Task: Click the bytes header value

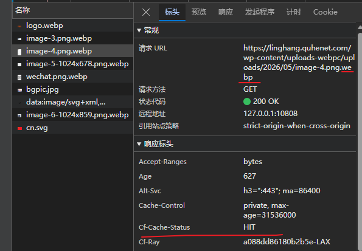Action: click(252, 162)
